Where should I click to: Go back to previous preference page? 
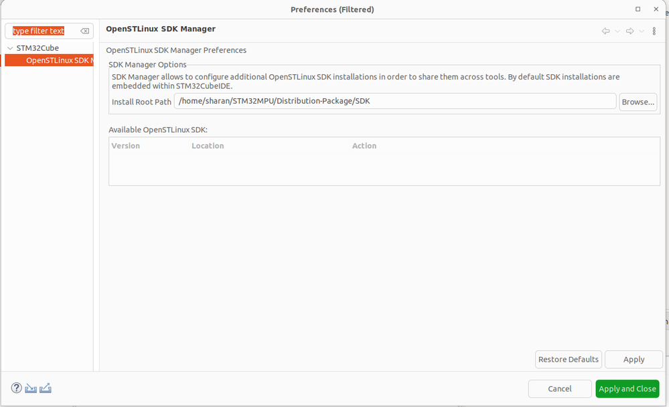[605, 31]
